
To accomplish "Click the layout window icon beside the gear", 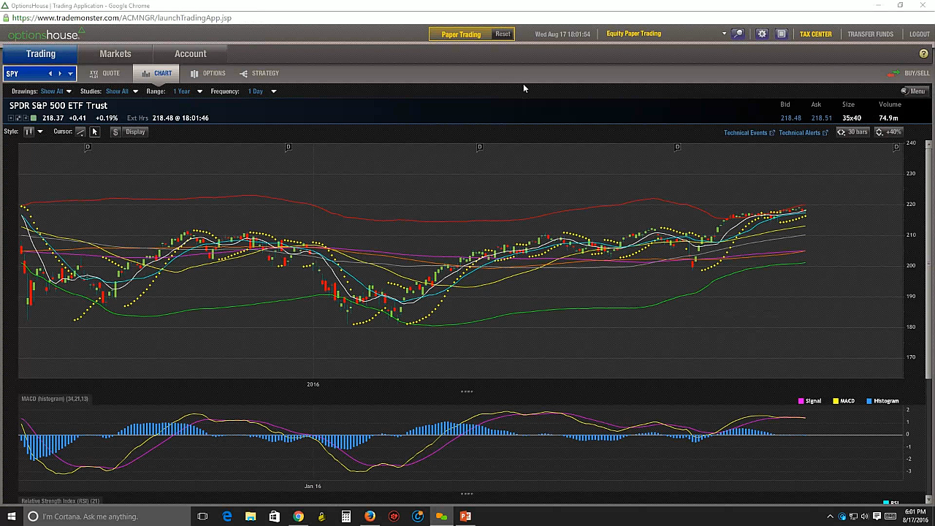I will point(781,34).
